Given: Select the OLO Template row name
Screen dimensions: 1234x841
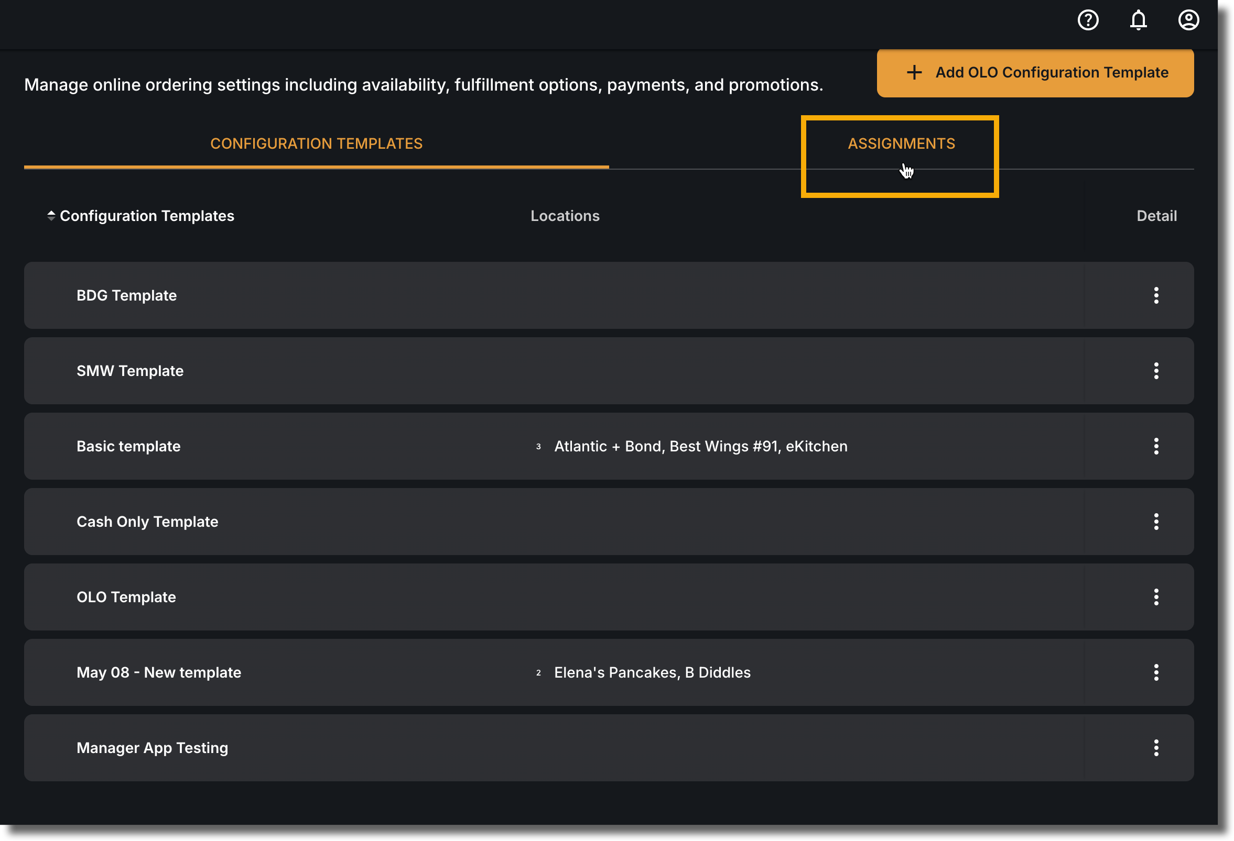Looking at the screenshot, I should click(126, 597).
